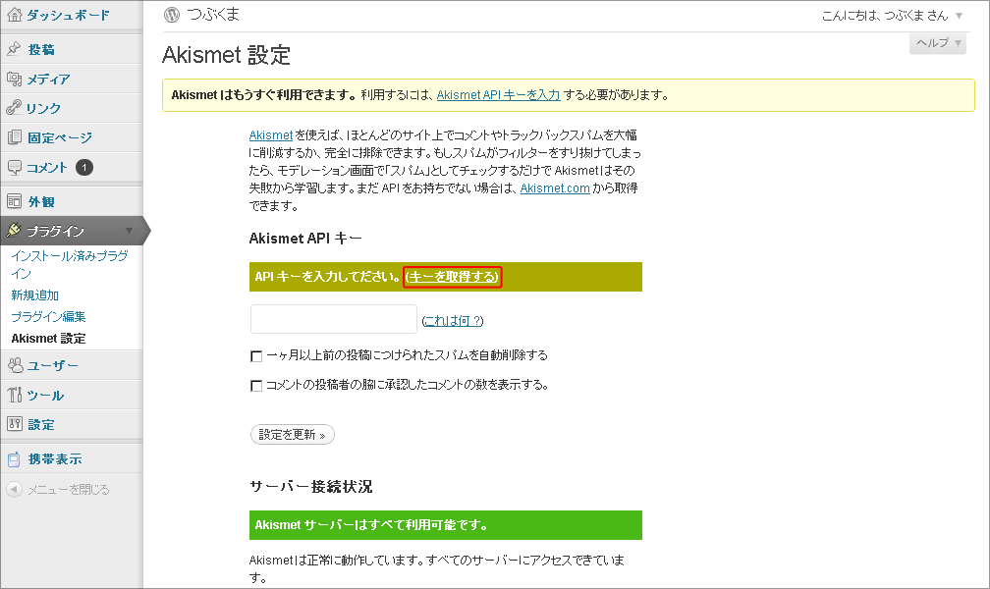This screenshot has height=589, width=990.
Task: Open the 固定ページ menu
Action: click(x=60, y=137)
